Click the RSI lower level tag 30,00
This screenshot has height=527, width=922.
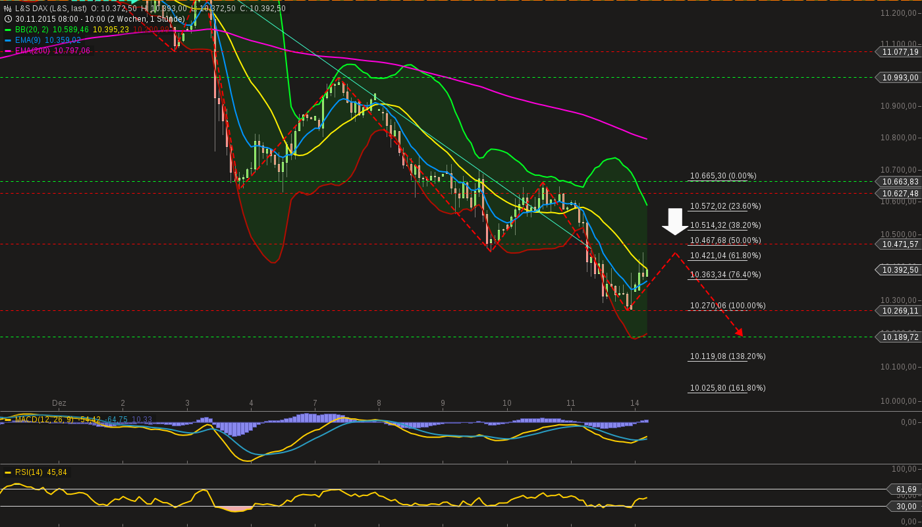(x=906, y=507)
